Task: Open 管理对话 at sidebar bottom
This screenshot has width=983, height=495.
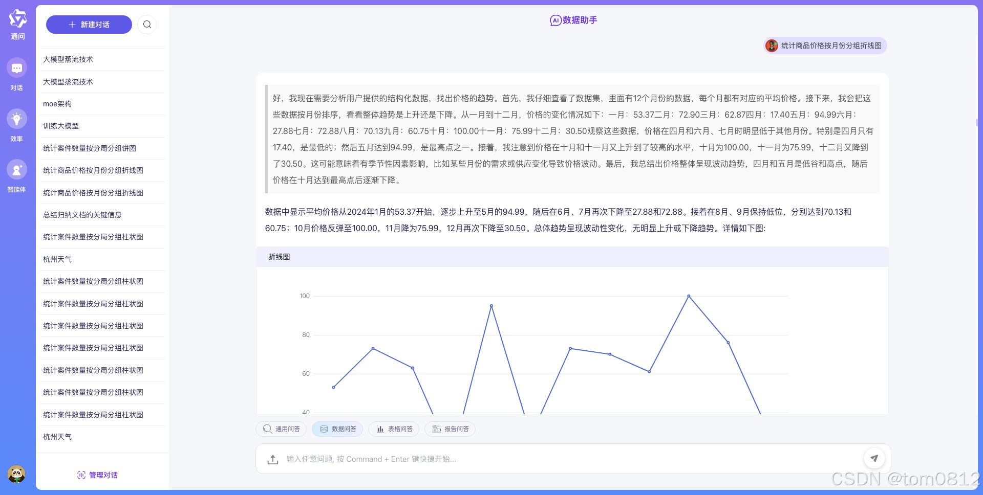Action: tap(97, 475)
